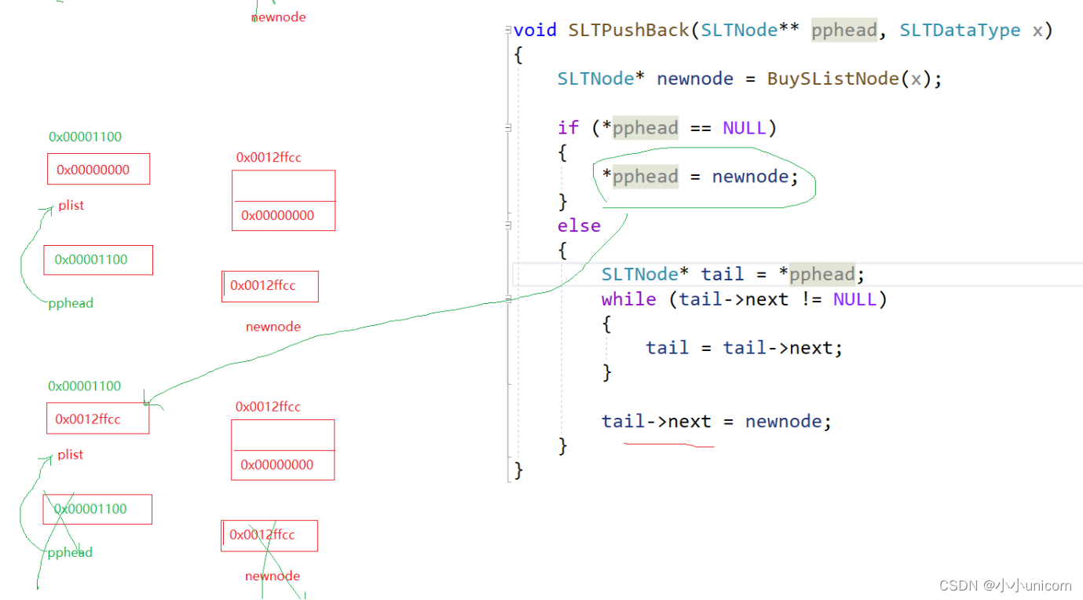Click the SLTDataType parameter type
The image size is (1083, 600).
tap(960, 31)
